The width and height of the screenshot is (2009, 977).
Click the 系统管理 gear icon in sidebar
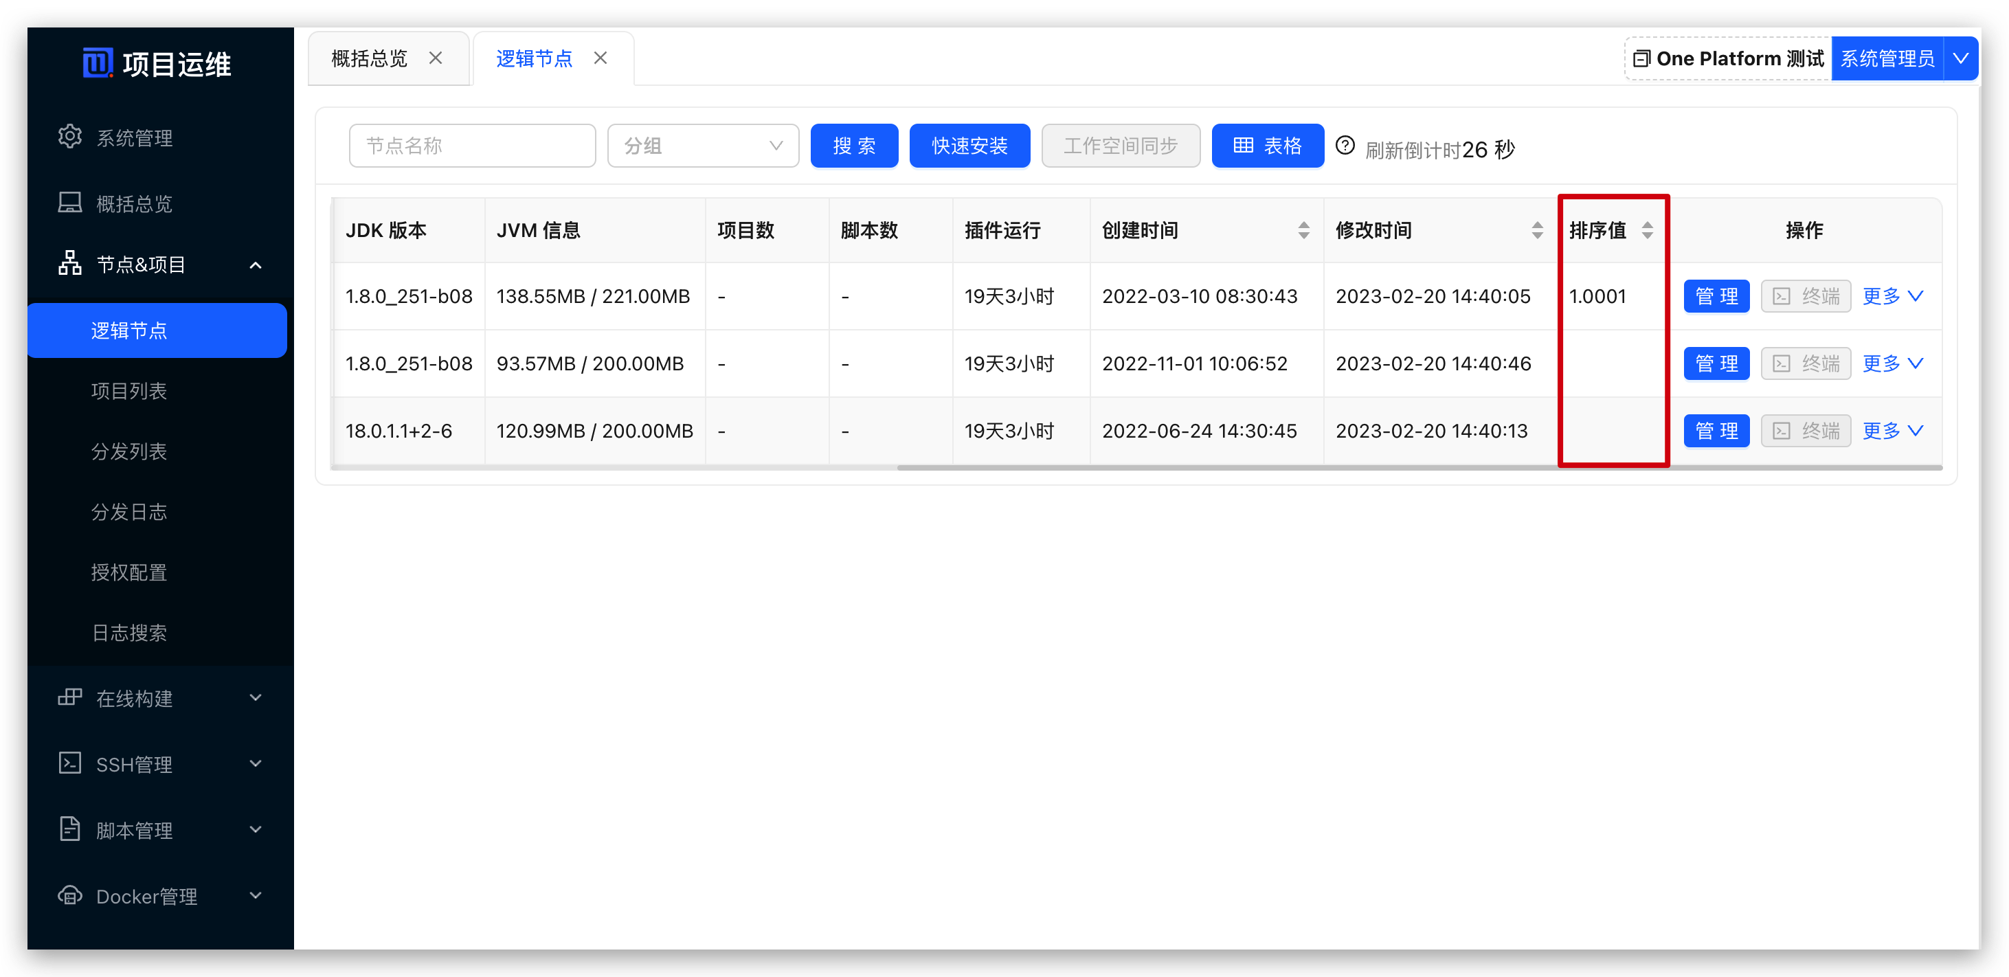coord(70,137)
